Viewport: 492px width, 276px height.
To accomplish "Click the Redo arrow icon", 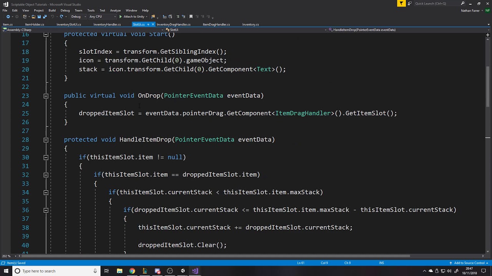I will pyautogui.click(x=61, y=16).
